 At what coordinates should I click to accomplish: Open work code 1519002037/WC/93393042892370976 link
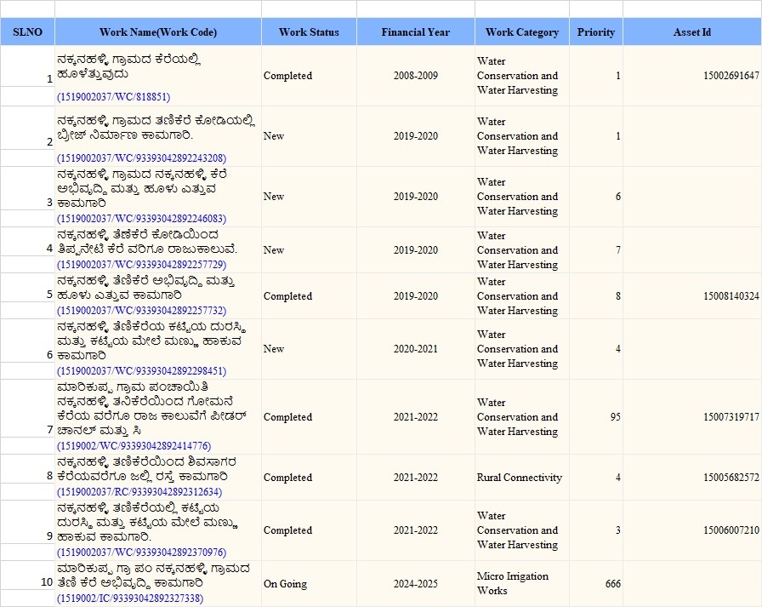pyautogui.click(x=141, y=553)
